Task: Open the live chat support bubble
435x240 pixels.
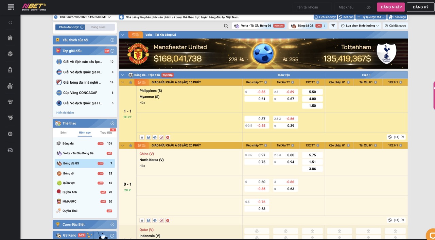Action: pyautogui.click(x=431, y=235)
